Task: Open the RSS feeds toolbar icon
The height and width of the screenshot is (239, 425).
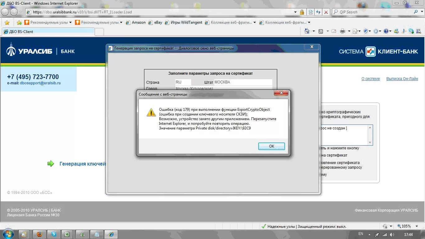Action: [321, 31]
